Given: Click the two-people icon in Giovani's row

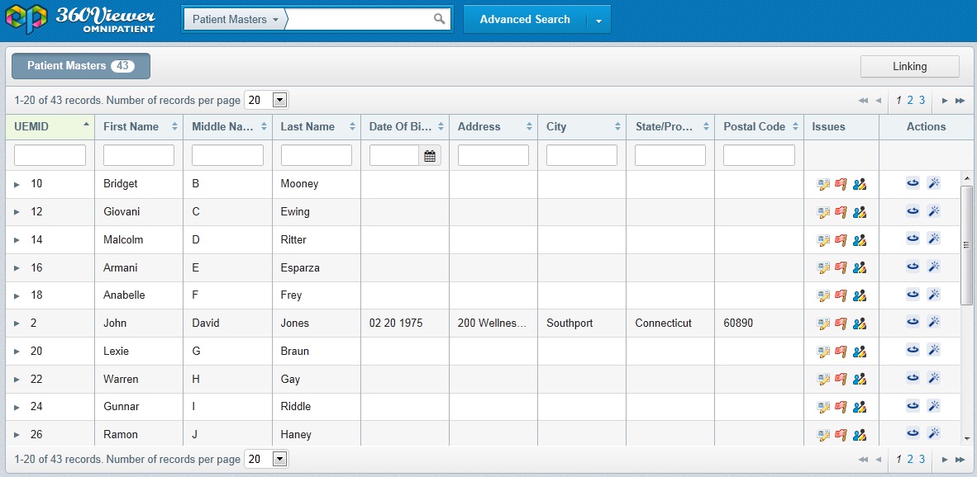Looking at the screenshot, I should [860, 212].
